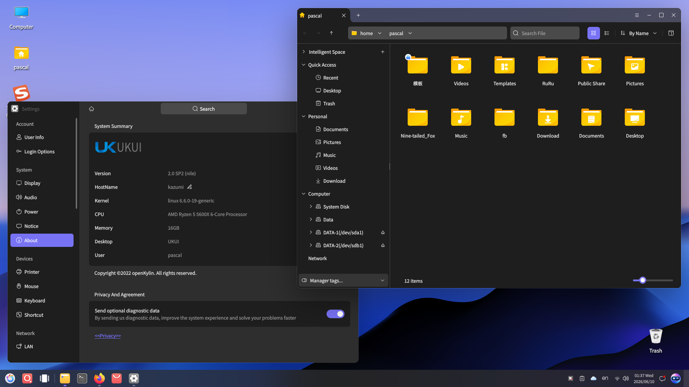Click the Settings sidebar scrollbar
The height and width of the screenshot is (387, 689).
(76, 163)
